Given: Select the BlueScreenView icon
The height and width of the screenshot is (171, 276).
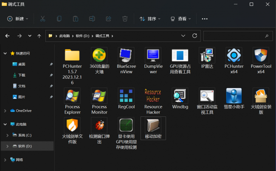Looking at the screenshot, I should click(126, 55).
